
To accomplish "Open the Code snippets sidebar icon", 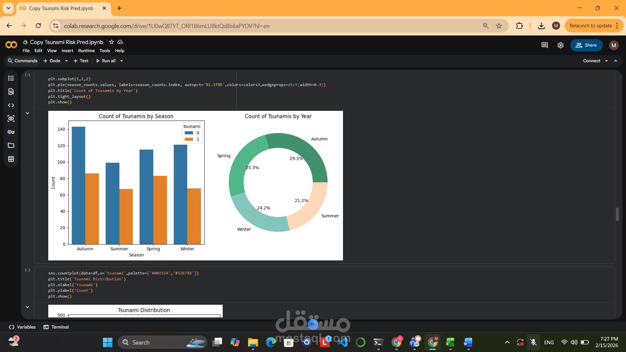I will pyautogui.click(x=11, y=105).
